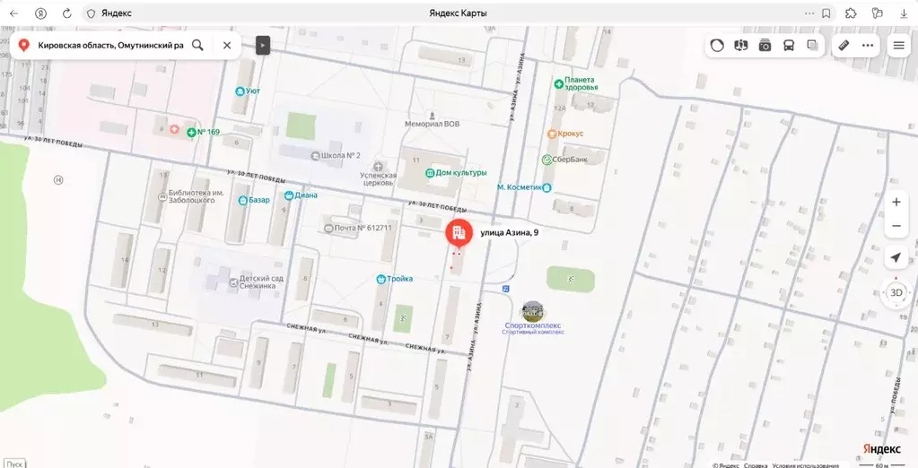
Task: Click the bus stop icon on ул. Азина
Action: [x=505, y=289]
